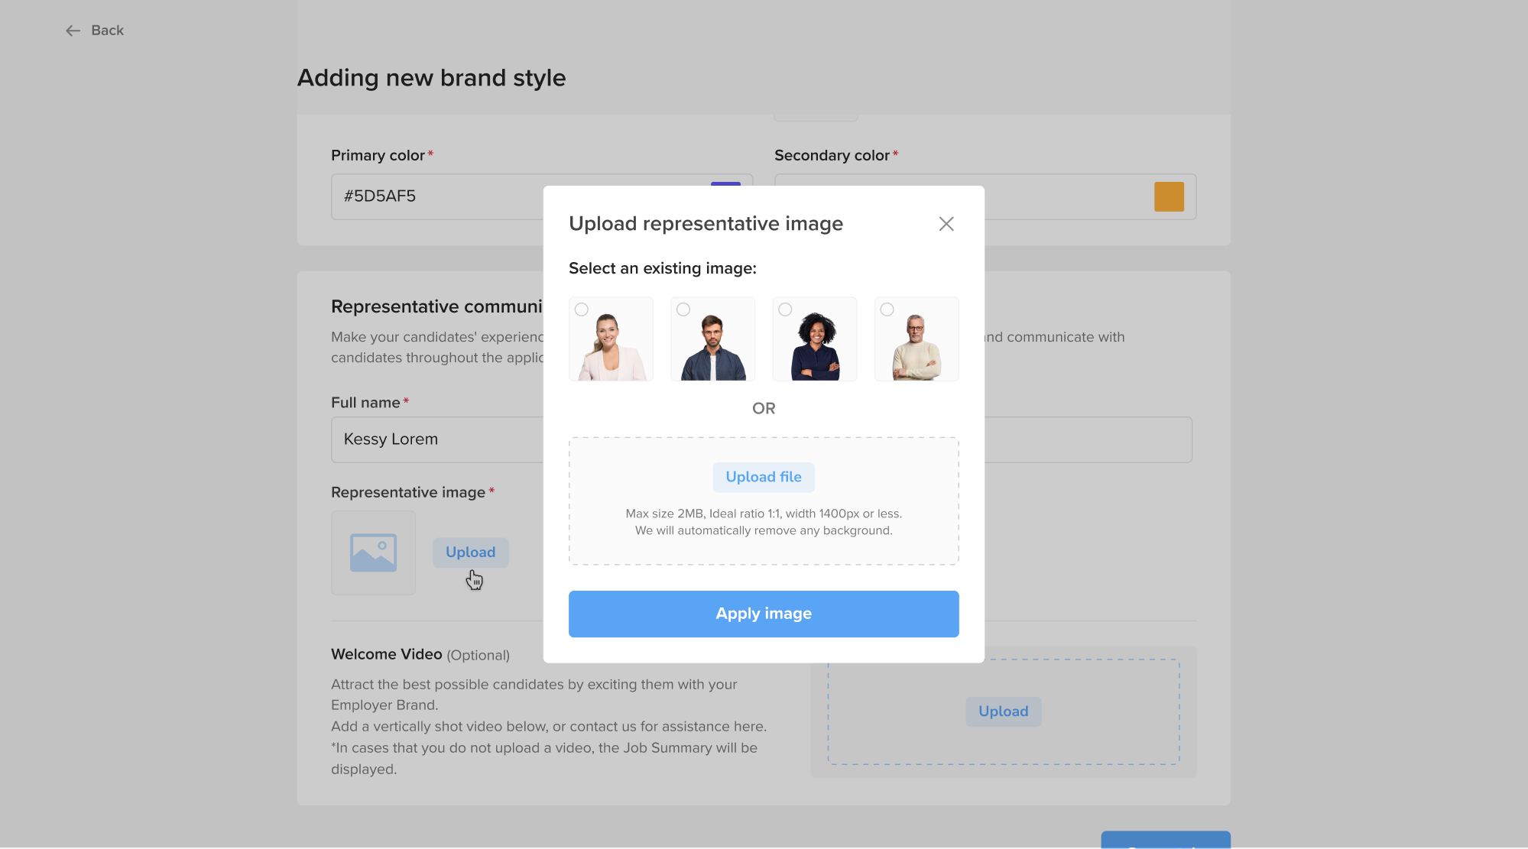Select the radio button on the bearded man's photo
Viewport: 1528px width, 849px height.
683,309
